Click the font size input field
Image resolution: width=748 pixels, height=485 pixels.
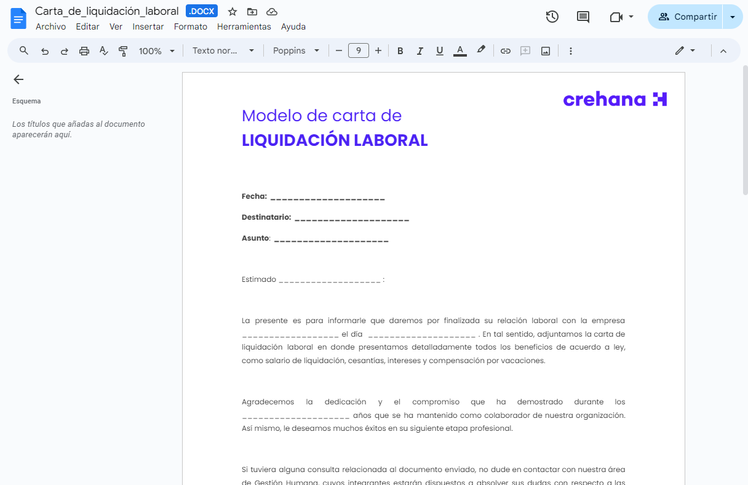point(359,50)
